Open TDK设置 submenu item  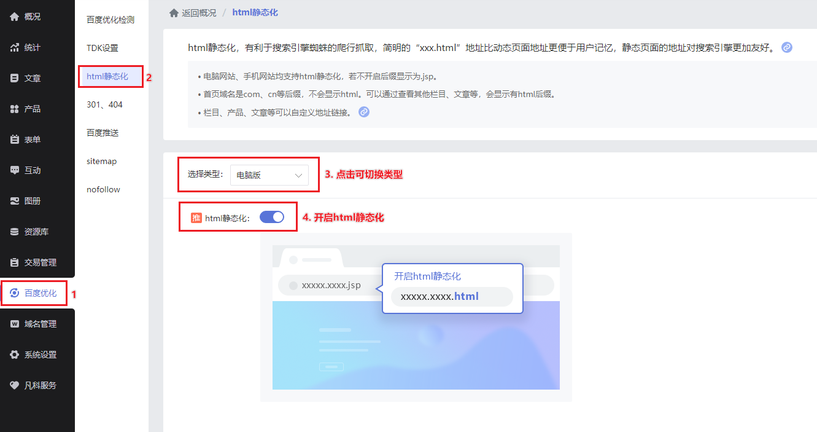[103, 48]
